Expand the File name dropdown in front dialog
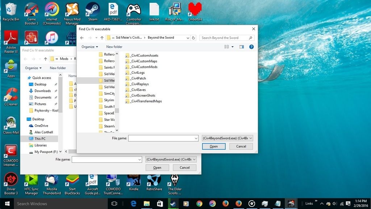The width and height of the screenshot is (371, 209). point(196,138)
